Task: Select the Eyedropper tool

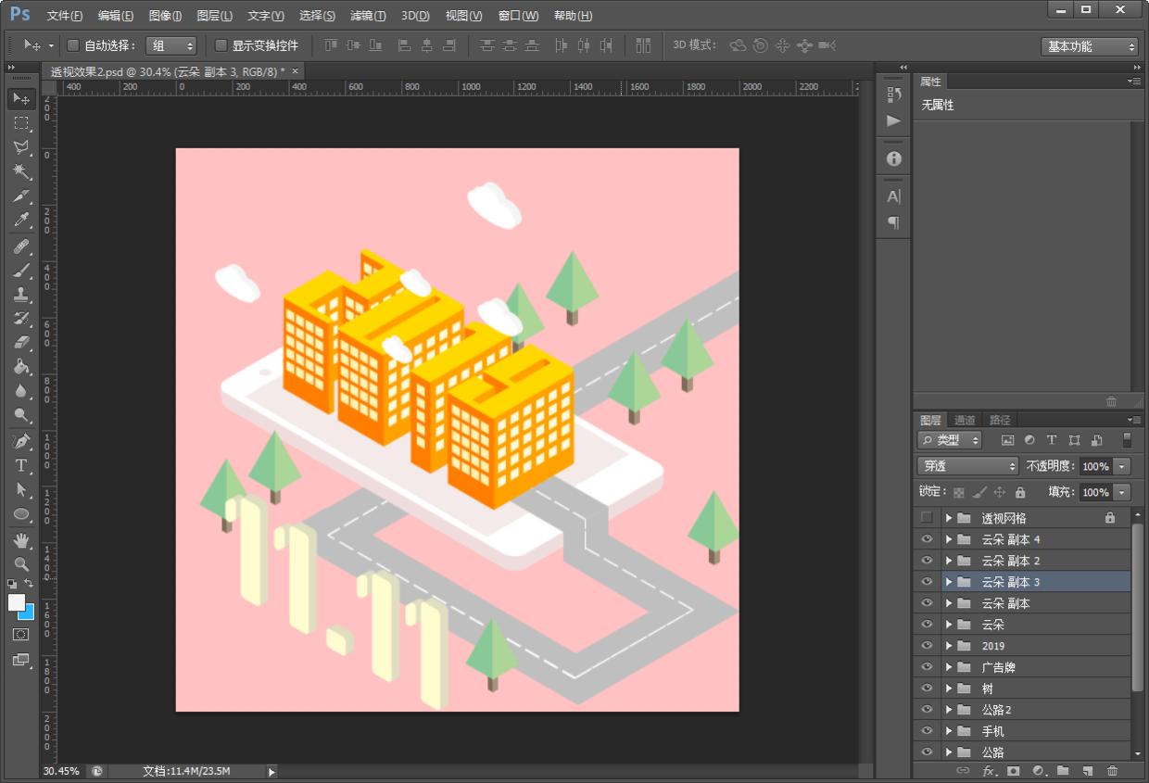Action: 21,221
